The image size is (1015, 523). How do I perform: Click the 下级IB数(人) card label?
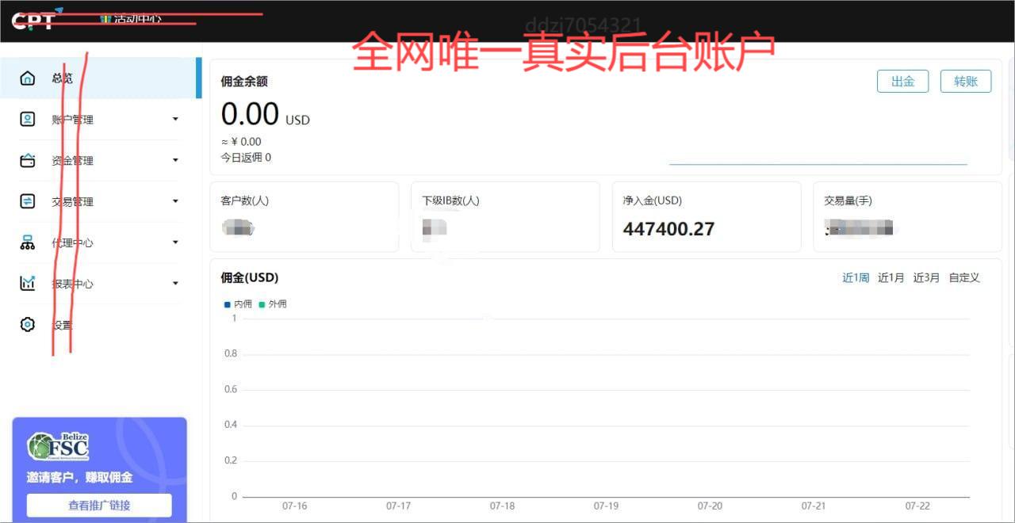[x=450, y=200]
